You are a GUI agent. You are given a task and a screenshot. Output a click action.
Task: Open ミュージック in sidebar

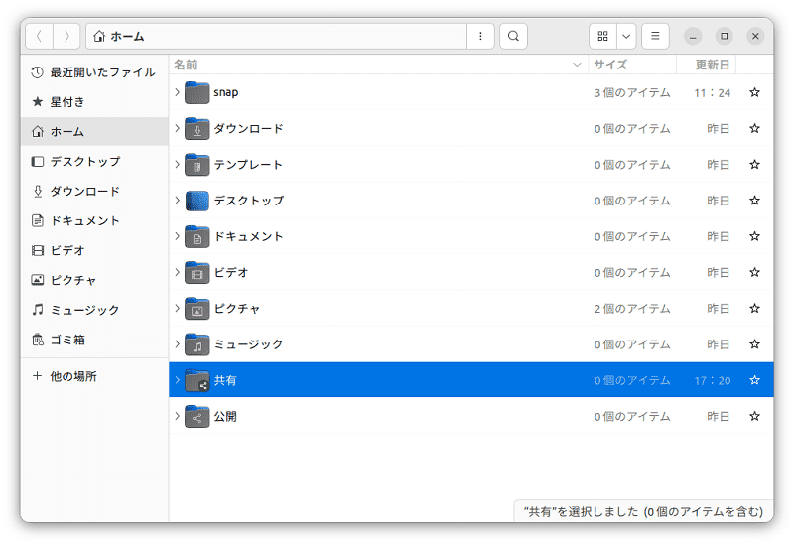pos(94,310)
